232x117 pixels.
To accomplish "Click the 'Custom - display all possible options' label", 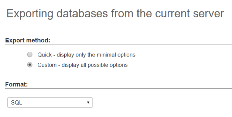I will [x=83, y=65].
